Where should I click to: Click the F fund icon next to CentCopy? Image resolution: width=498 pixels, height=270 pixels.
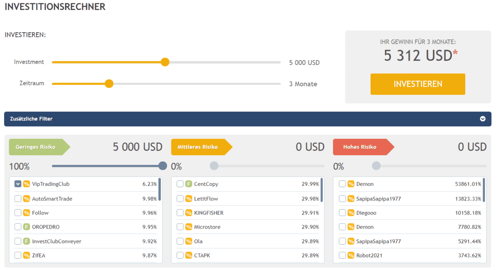coord(188,184)
